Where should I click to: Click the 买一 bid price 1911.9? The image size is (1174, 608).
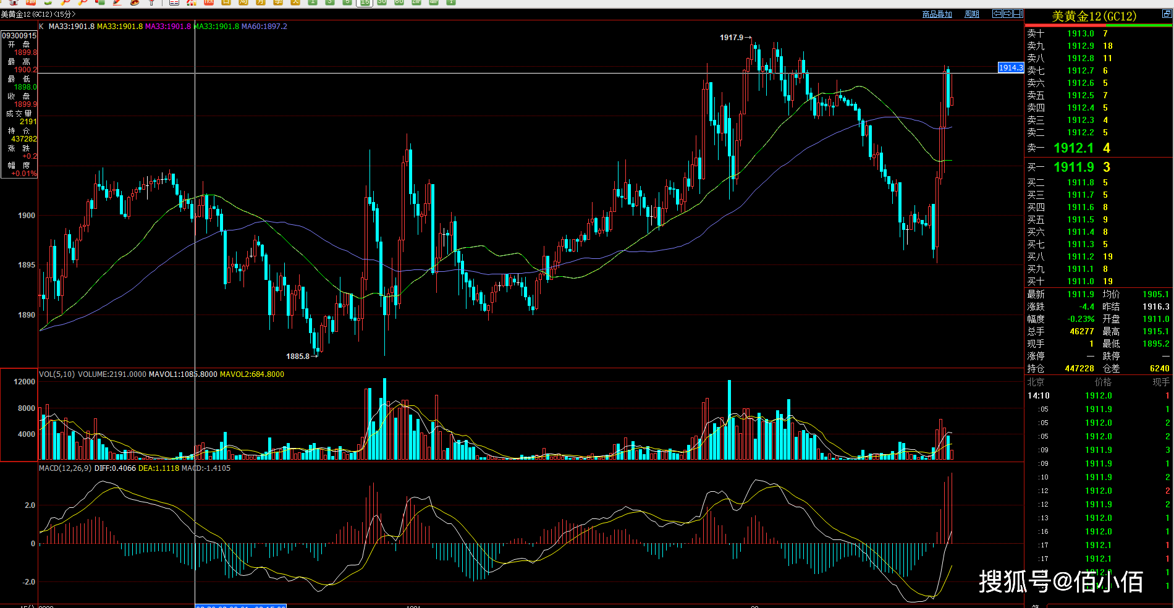(x=1073, y=167)
